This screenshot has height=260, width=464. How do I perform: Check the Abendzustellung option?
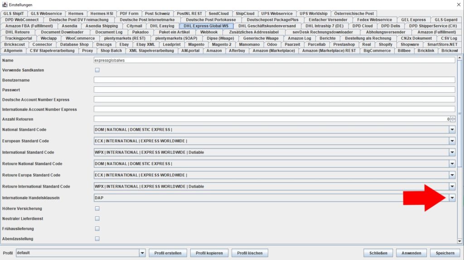[x=97, y=238]
